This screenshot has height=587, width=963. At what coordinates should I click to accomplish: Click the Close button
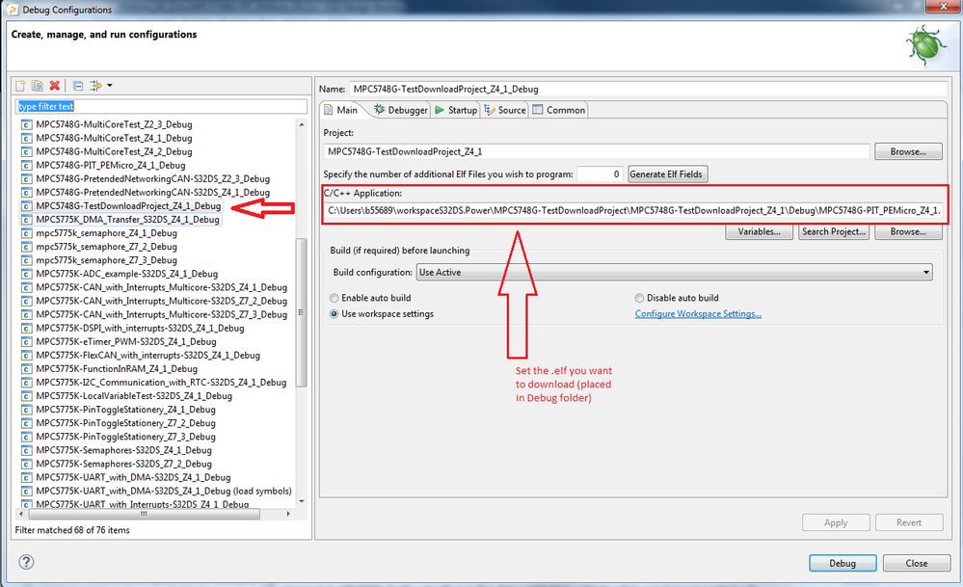pyautogui.click(x=917, y=563)
